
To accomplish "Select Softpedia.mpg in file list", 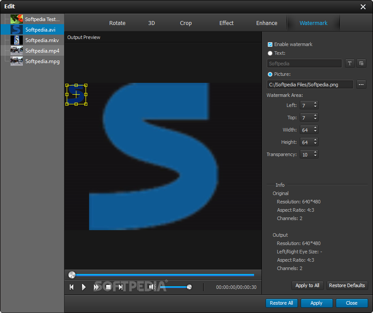I will (32, 61).
